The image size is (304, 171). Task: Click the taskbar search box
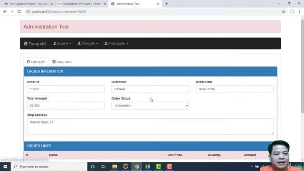pyautogui.click(x=49, y=167)
